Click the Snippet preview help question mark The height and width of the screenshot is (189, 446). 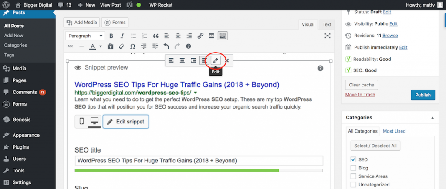tap(320, 68)
